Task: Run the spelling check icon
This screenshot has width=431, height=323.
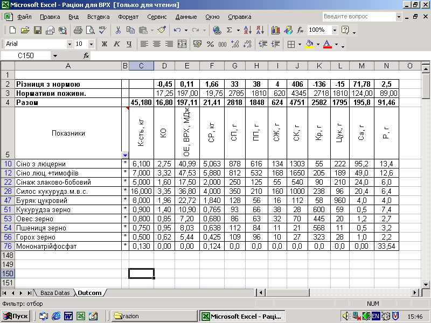Action: click(104, 30)
